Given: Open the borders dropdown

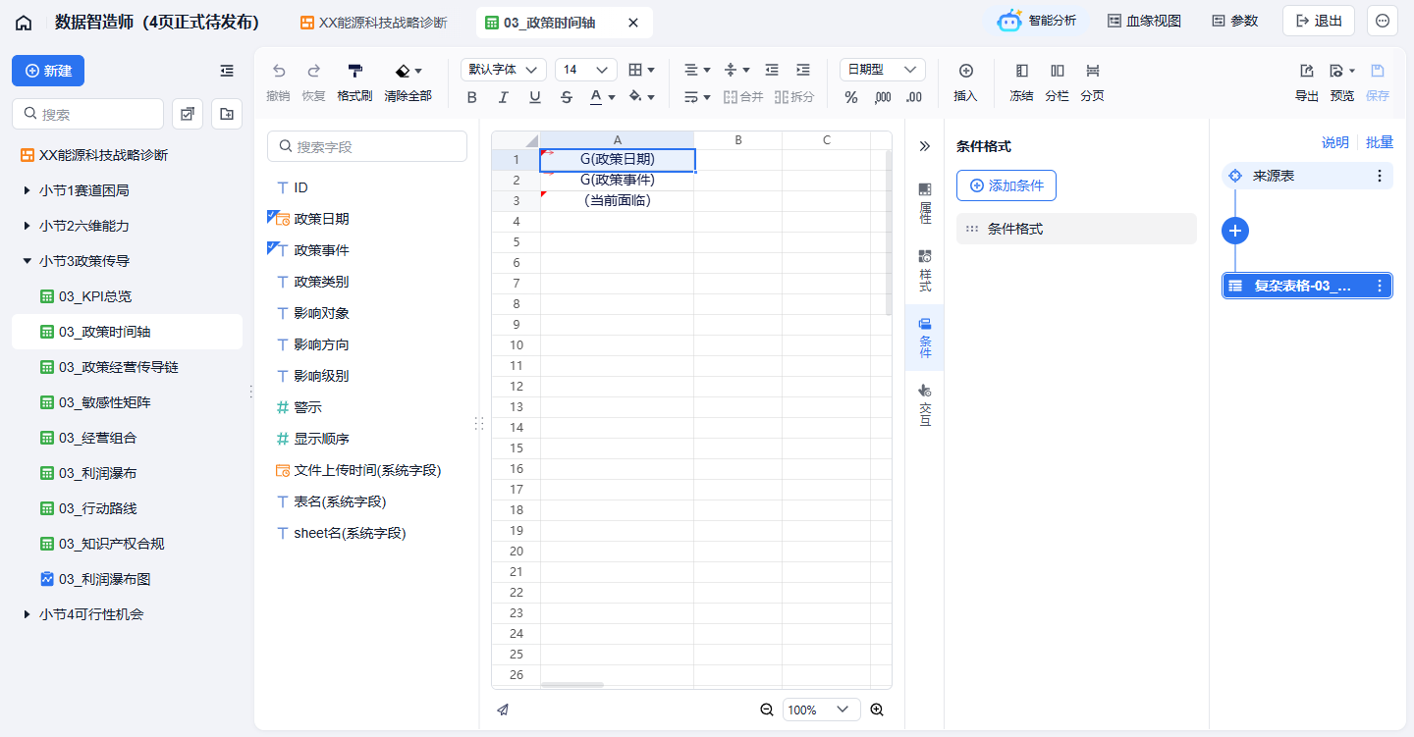Looking at the screenshot, I should [642, 70].
